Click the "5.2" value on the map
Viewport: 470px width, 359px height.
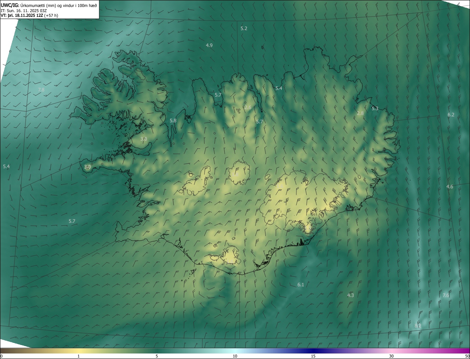[x=244, y=28]
